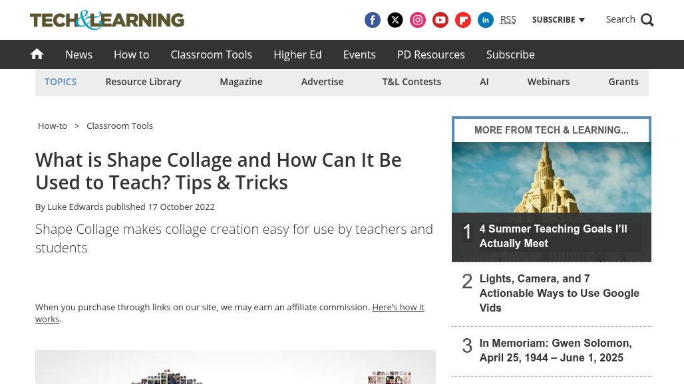Click the article headline about Shape Collage
Image resolution: width=684 pixels, height=384 pixels.
pos(218,171)
